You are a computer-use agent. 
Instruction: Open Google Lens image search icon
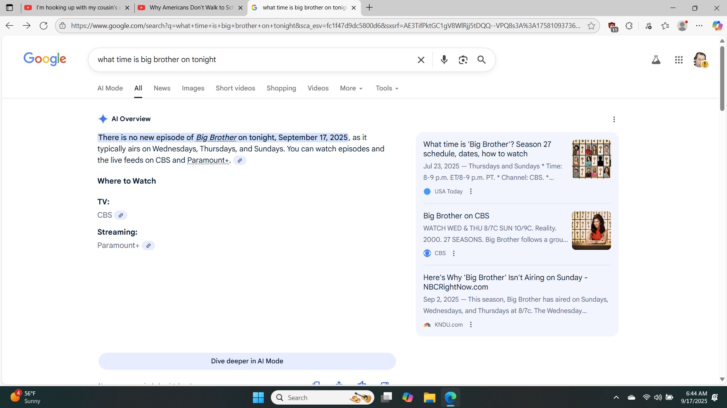(463, 60)
